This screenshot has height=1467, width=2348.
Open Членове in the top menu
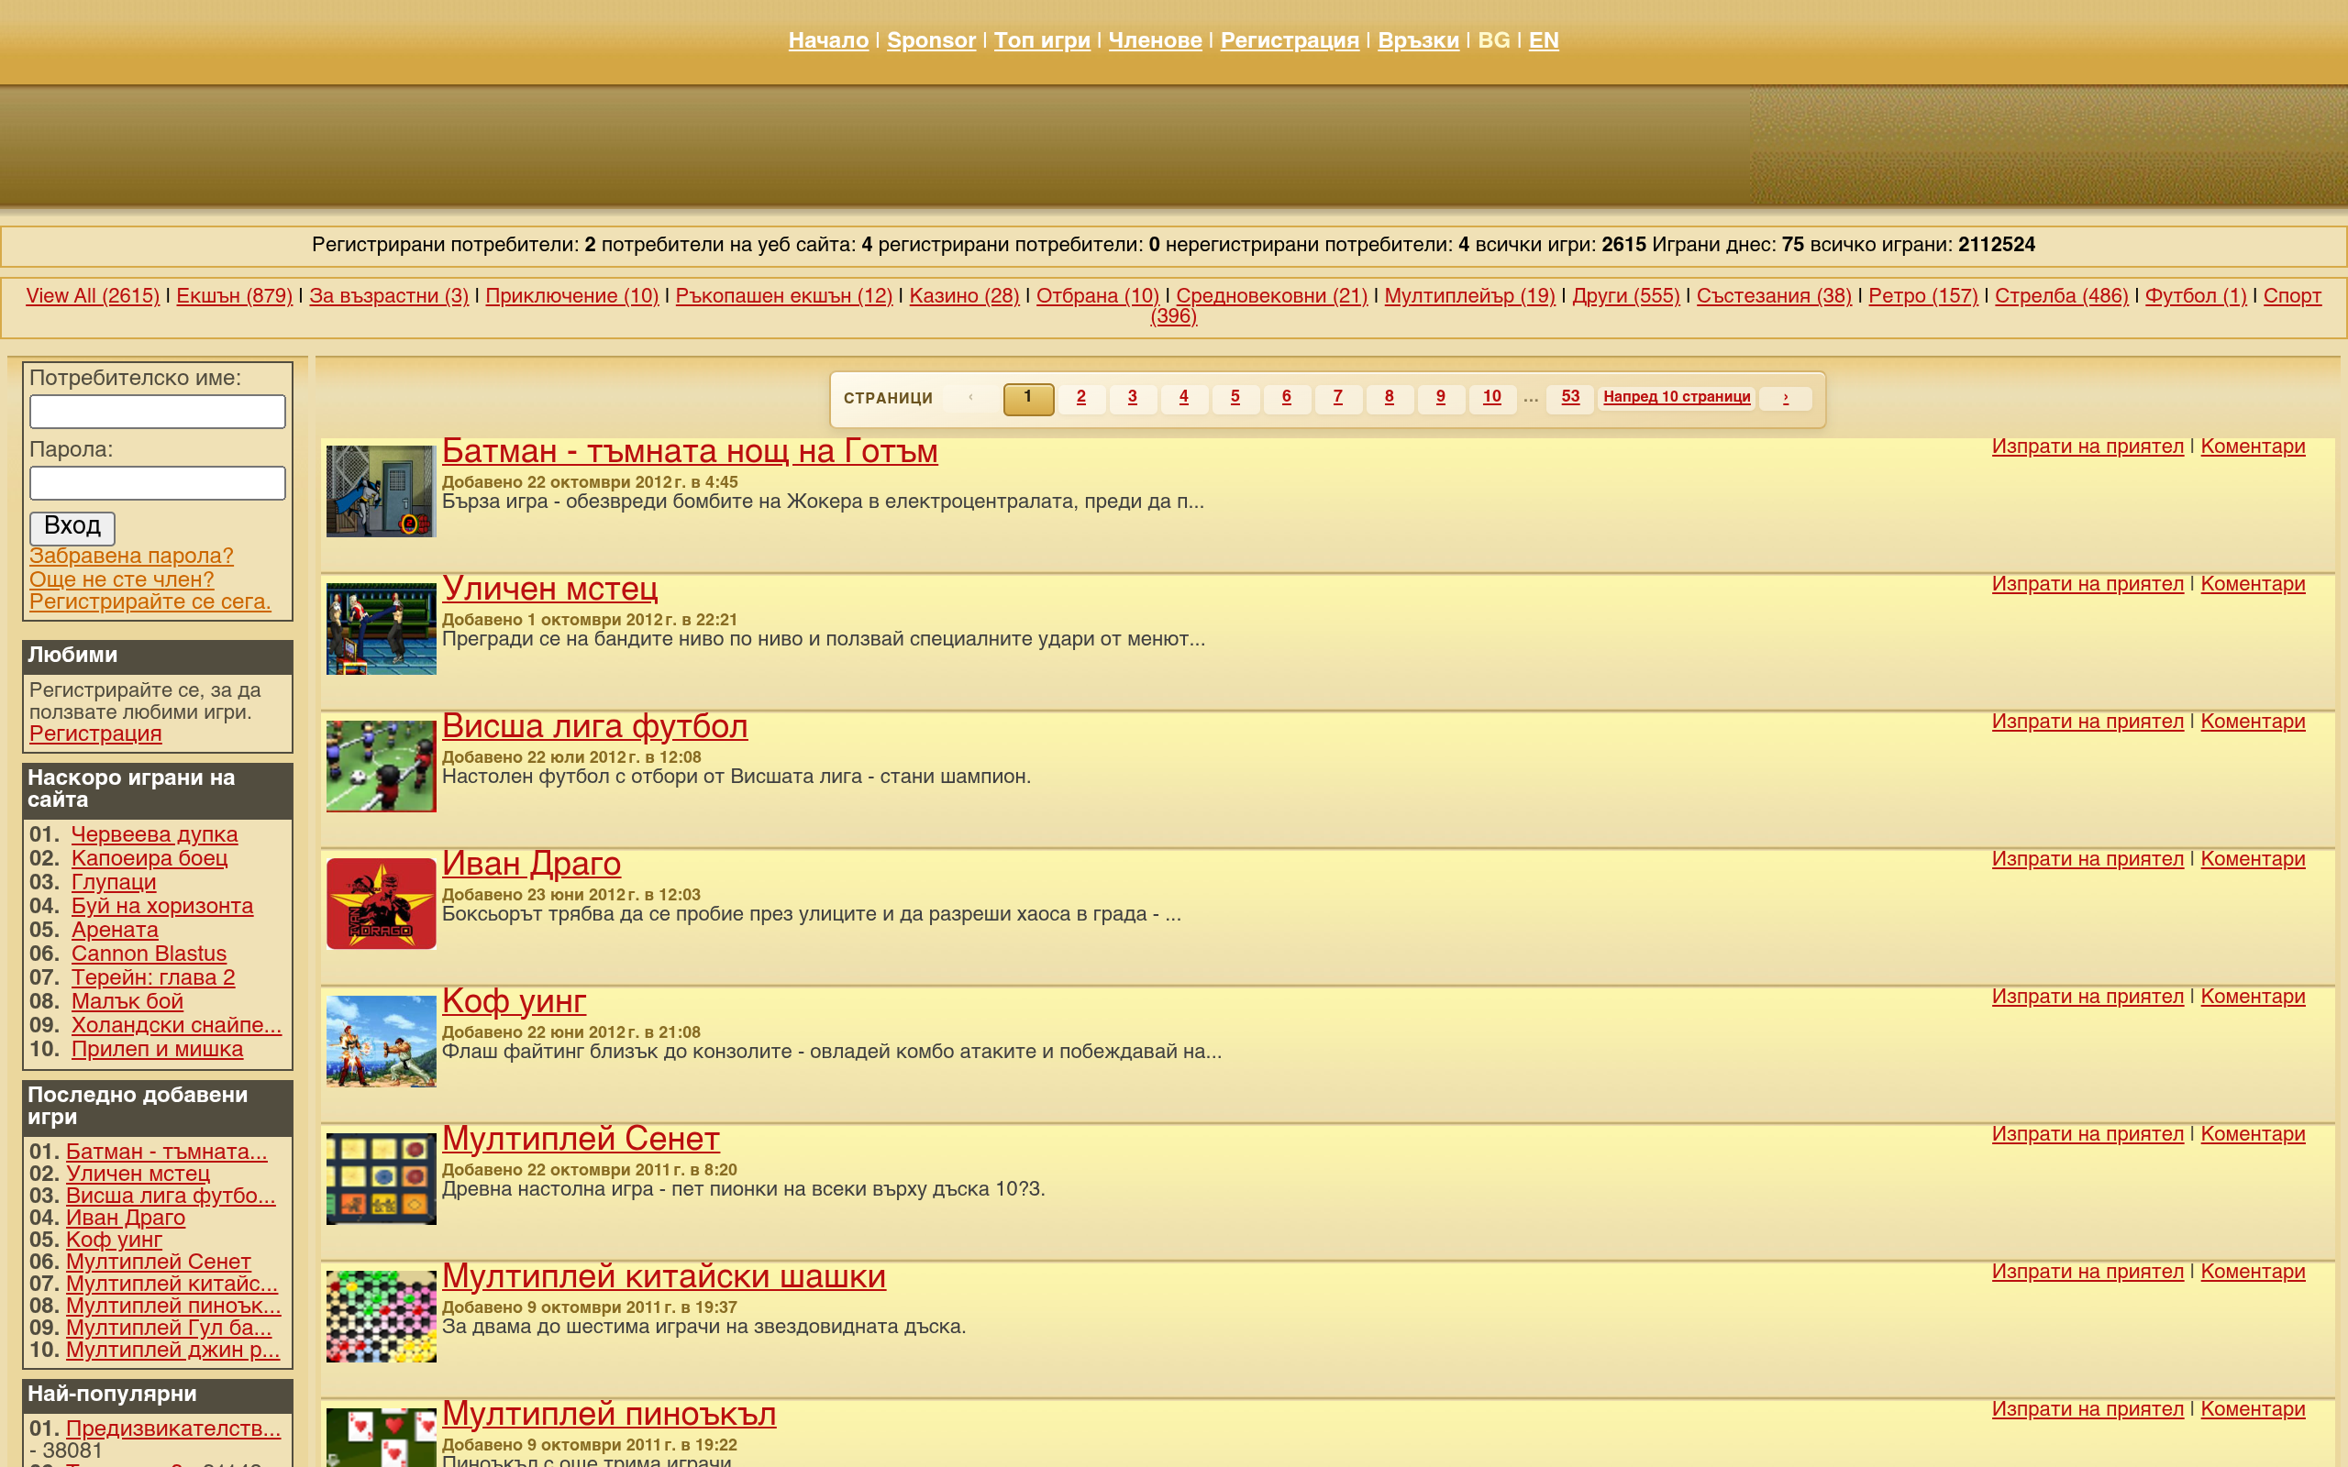coord(1155,40)
